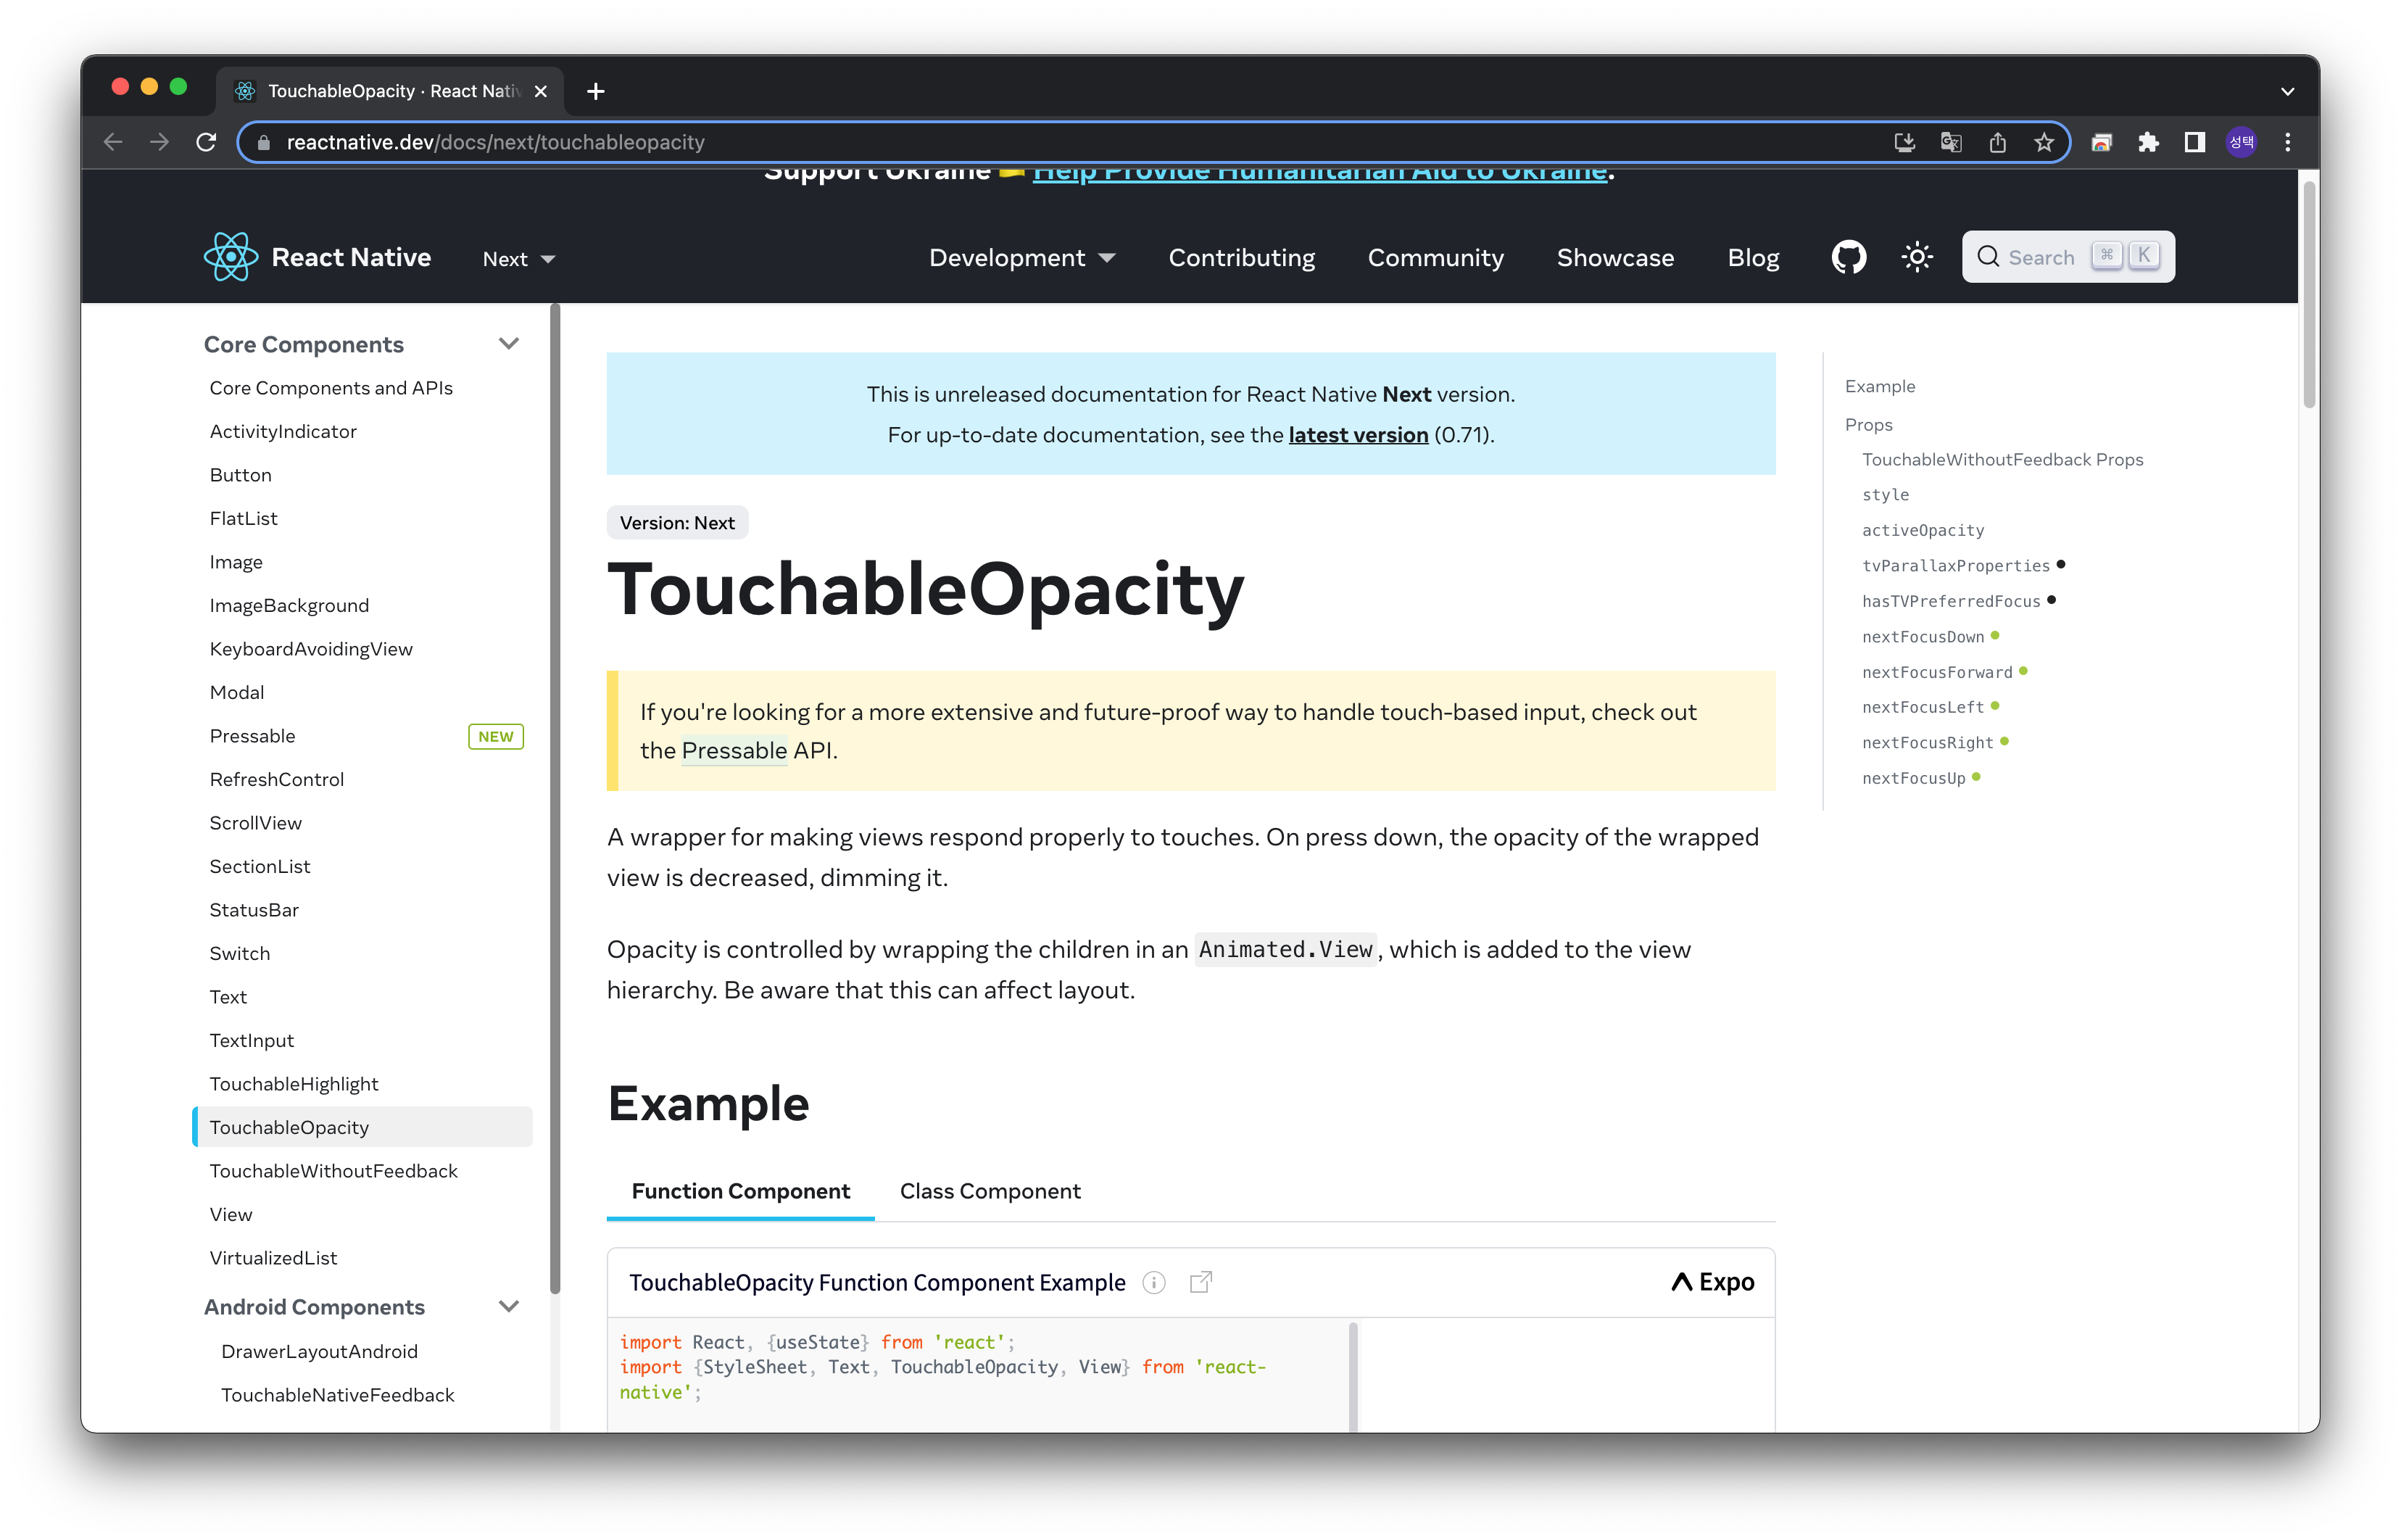Click the page vertical scrollbar
The image size is (2401, 1540).
pos(2308,295)
